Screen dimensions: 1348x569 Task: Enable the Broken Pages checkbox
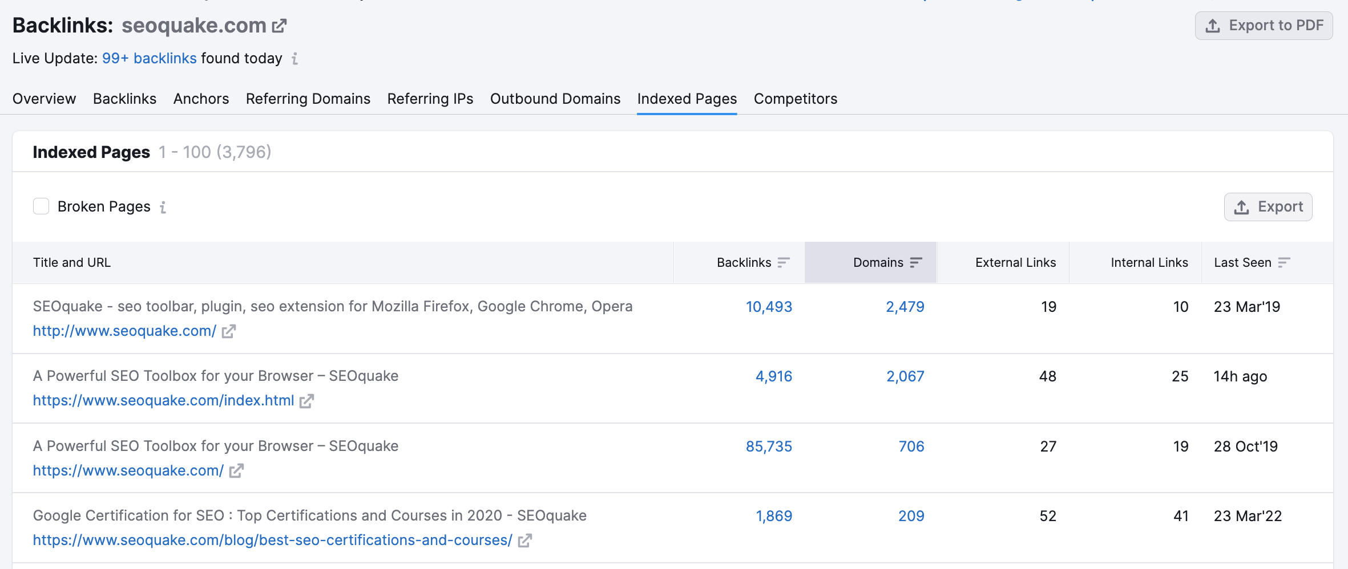click(x=41, y=206)
